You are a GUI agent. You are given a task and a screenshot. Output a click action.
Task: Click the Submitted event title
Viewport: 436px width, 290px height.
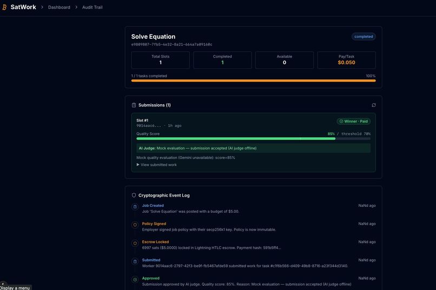click(151, 260)
